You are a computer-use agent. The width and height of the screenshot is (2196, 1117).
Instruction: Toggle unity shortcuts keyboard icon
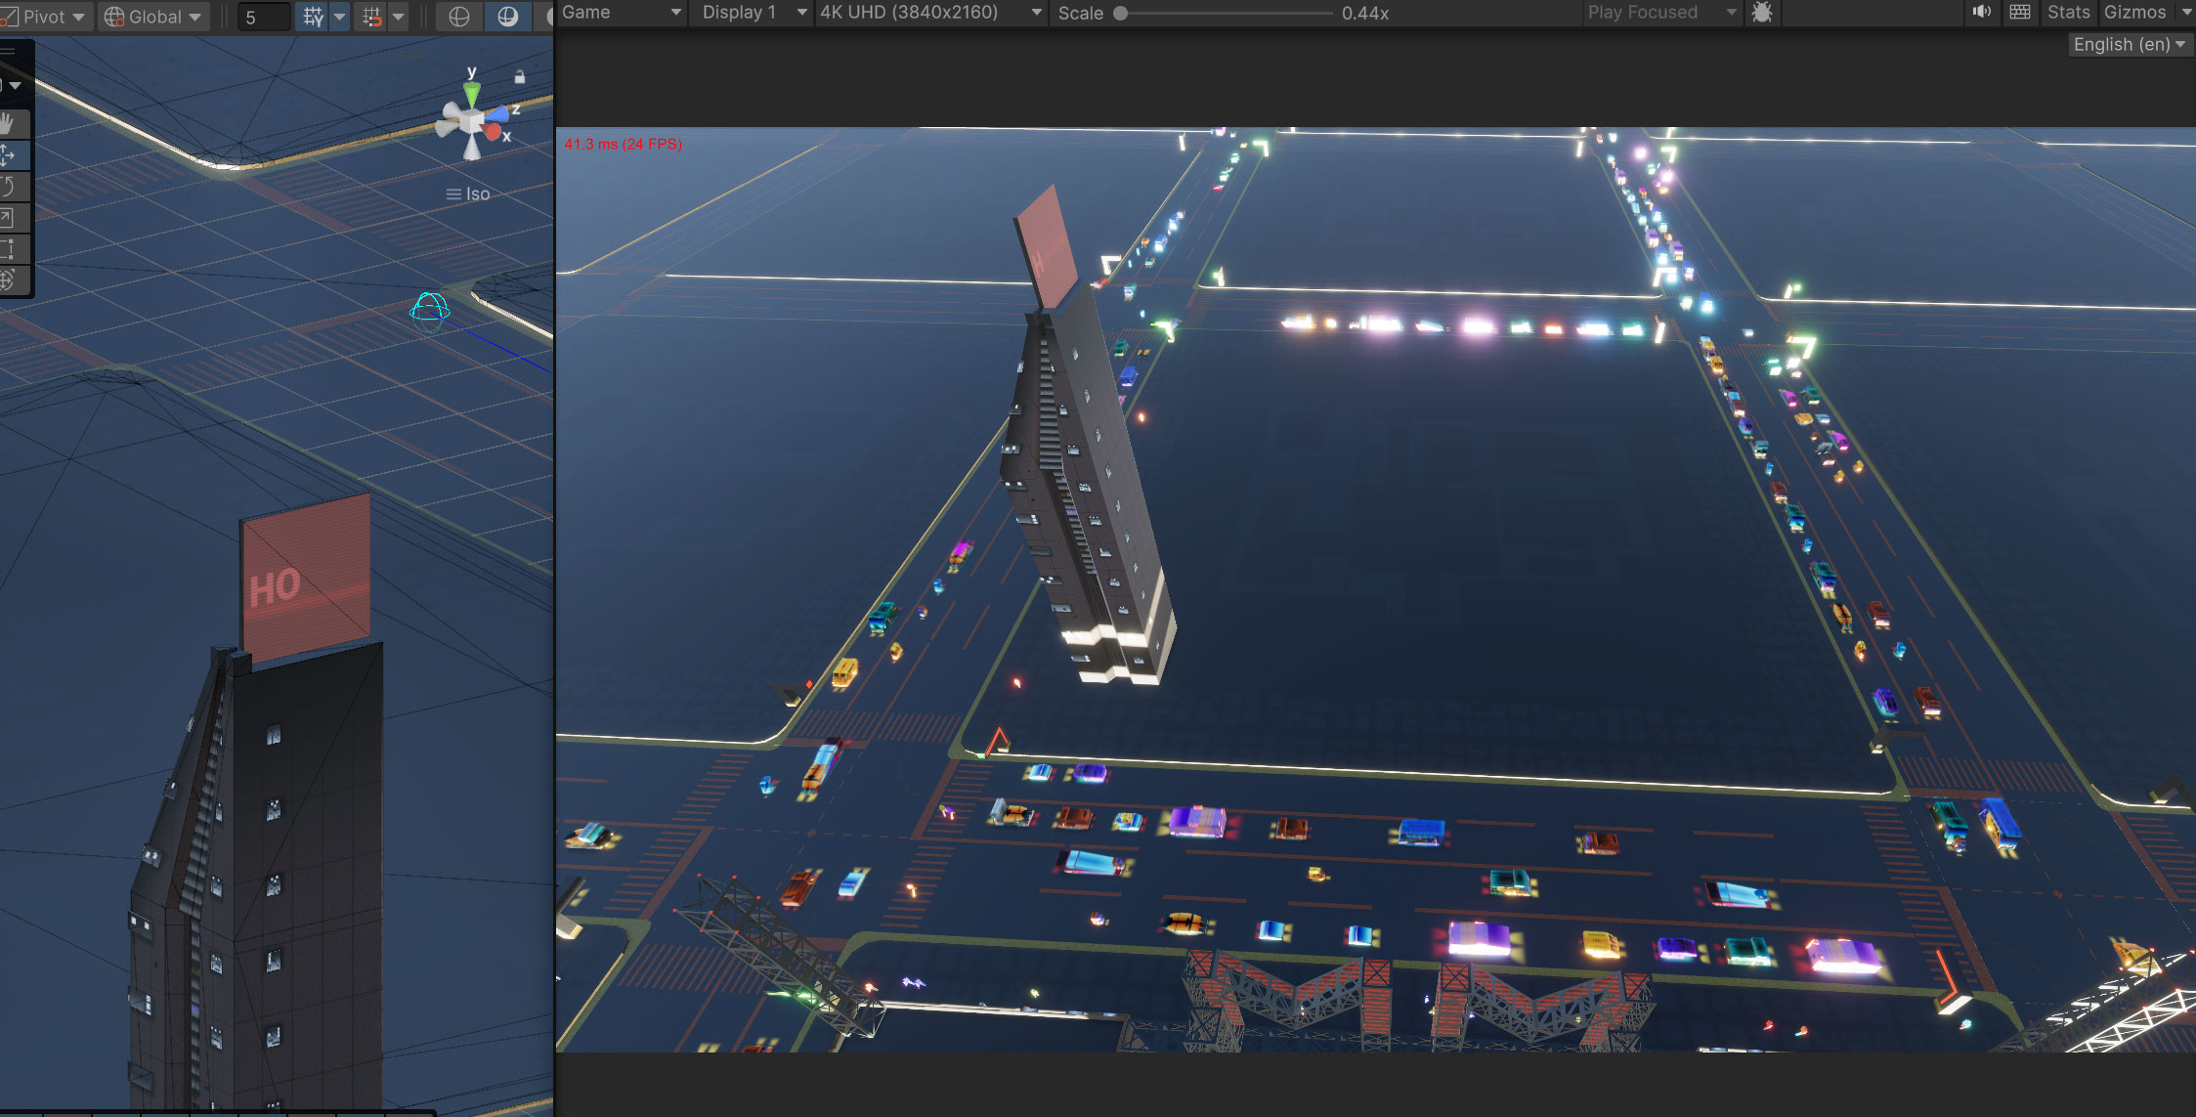click(2020, 13)
